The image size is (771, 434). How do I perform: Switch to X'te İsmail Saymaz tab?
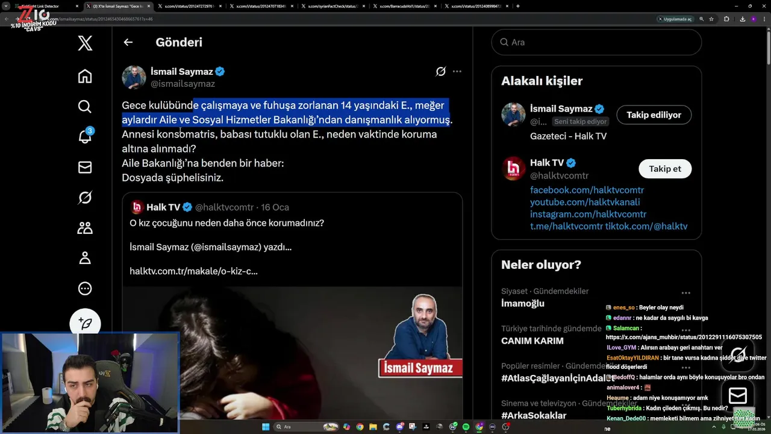point(119,6)
